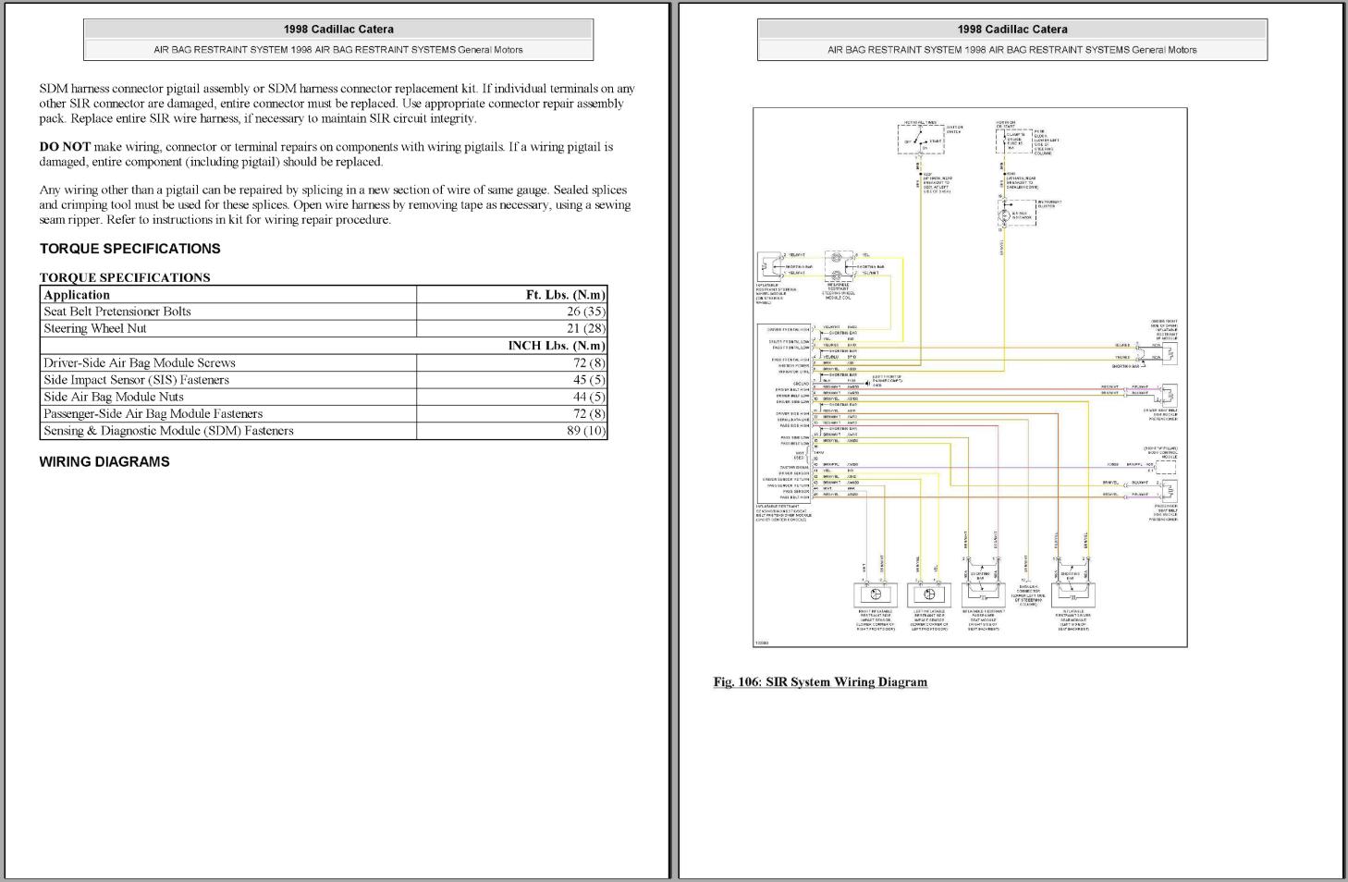The width and height of the screenshot is (1348, 882).
Task: Select the Steering Wheel Nut table row
Action: click(324, 328)
